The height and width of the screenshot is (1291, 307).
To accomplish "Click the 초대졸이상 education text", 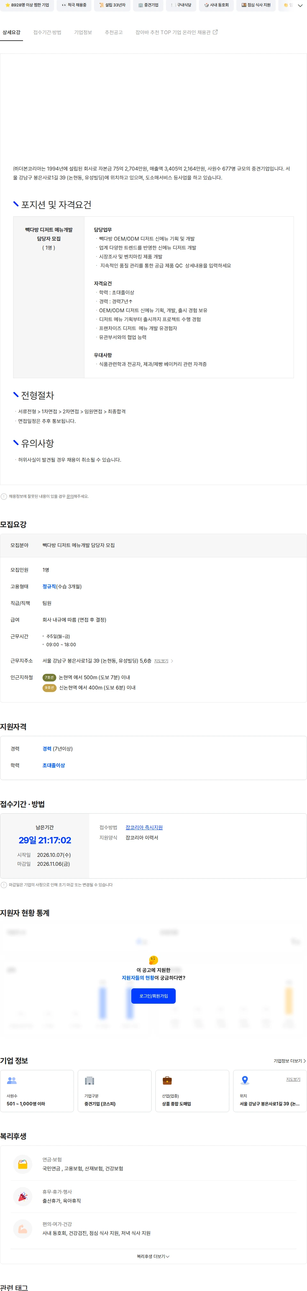I will pos(54,765).
